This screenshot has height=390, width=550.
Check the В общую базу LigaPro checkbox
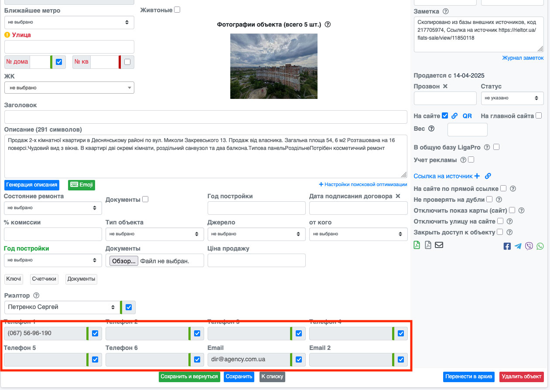click(x=496, y=147)
